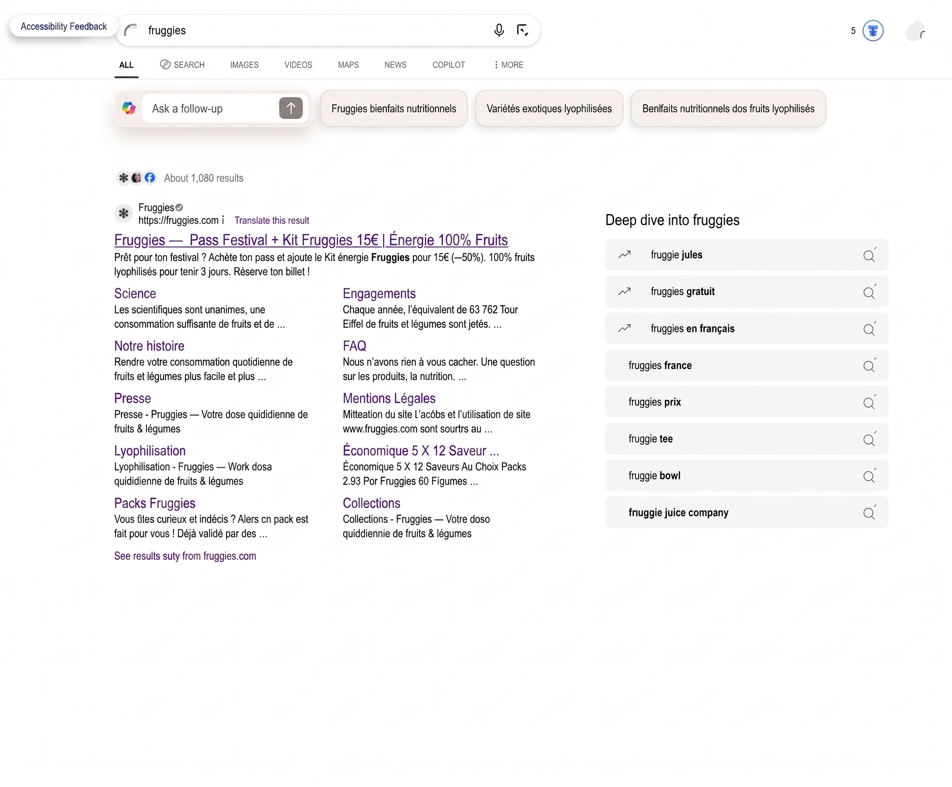This screenshot has width=952, height=787.
Task: Open the Maps tab
Action: tap(348, 65)
